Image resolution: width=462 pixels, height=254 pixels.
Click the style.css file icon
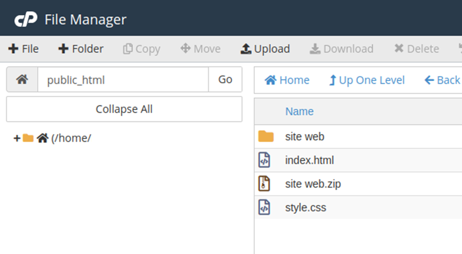(265, 207)
